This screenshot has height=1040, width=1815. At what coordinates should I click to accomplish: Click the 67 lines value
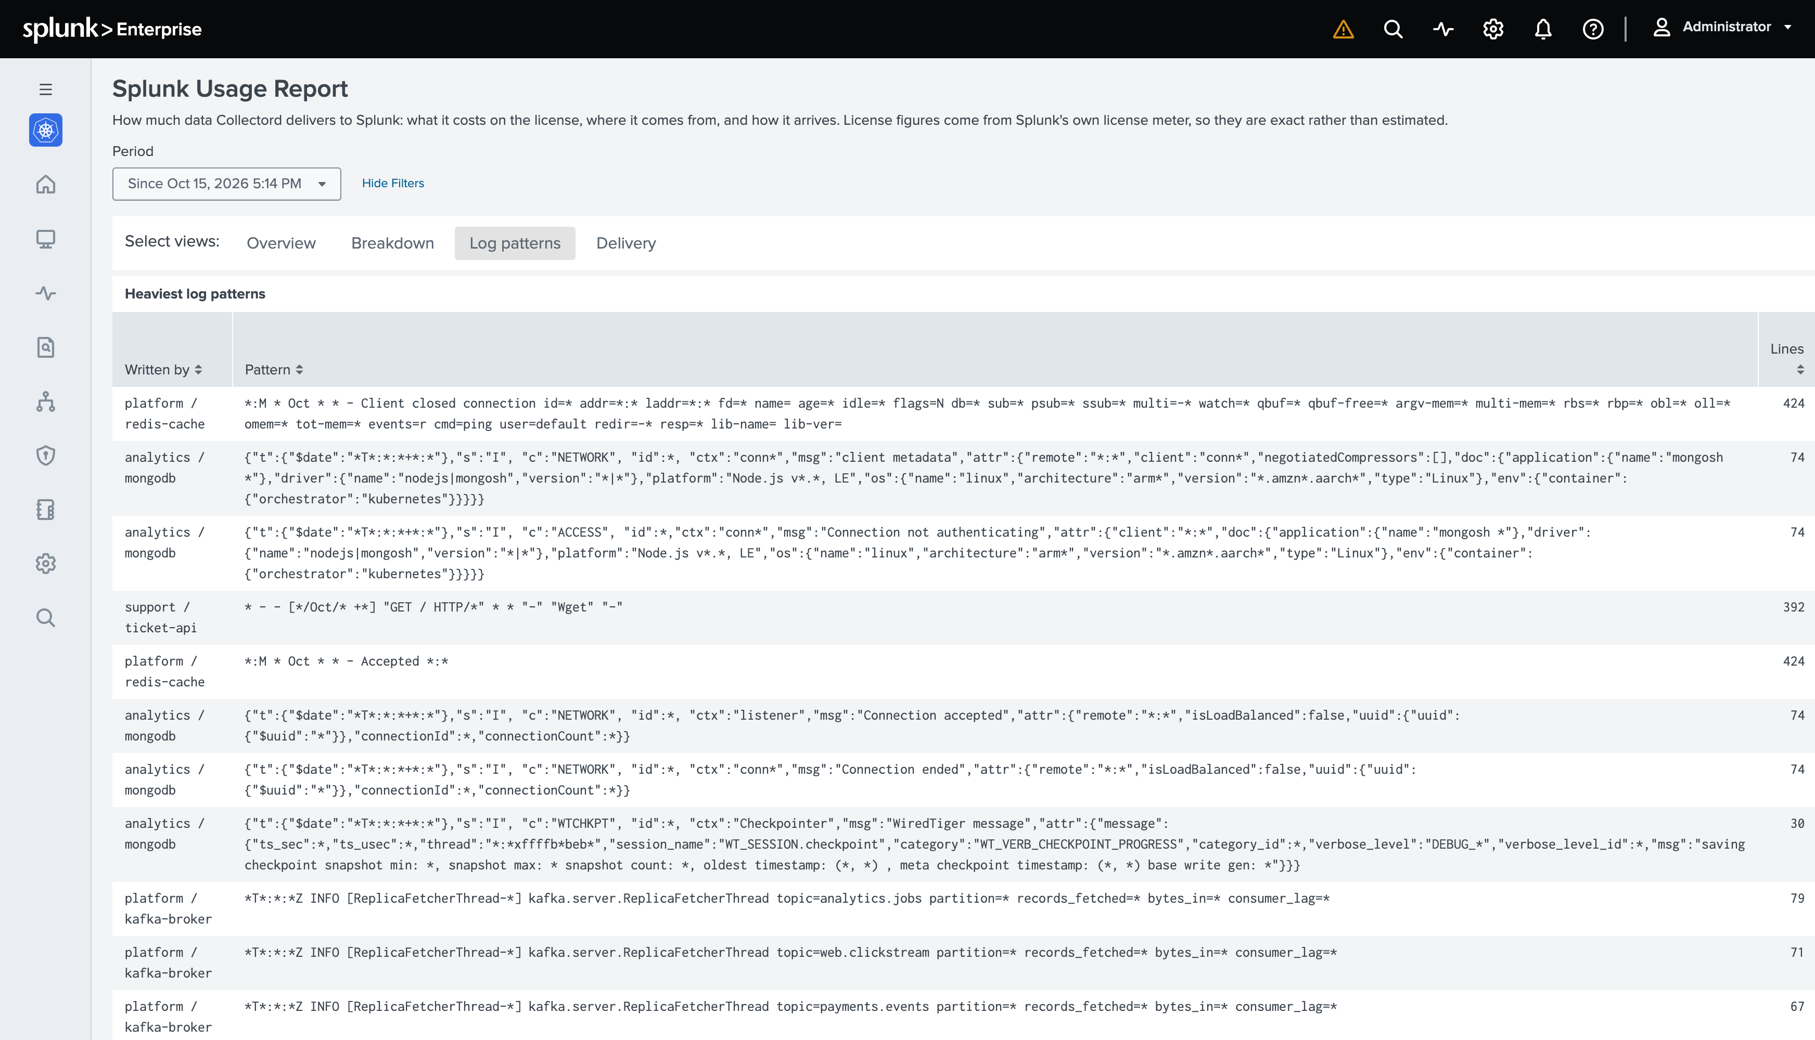coord(1797,1007)
